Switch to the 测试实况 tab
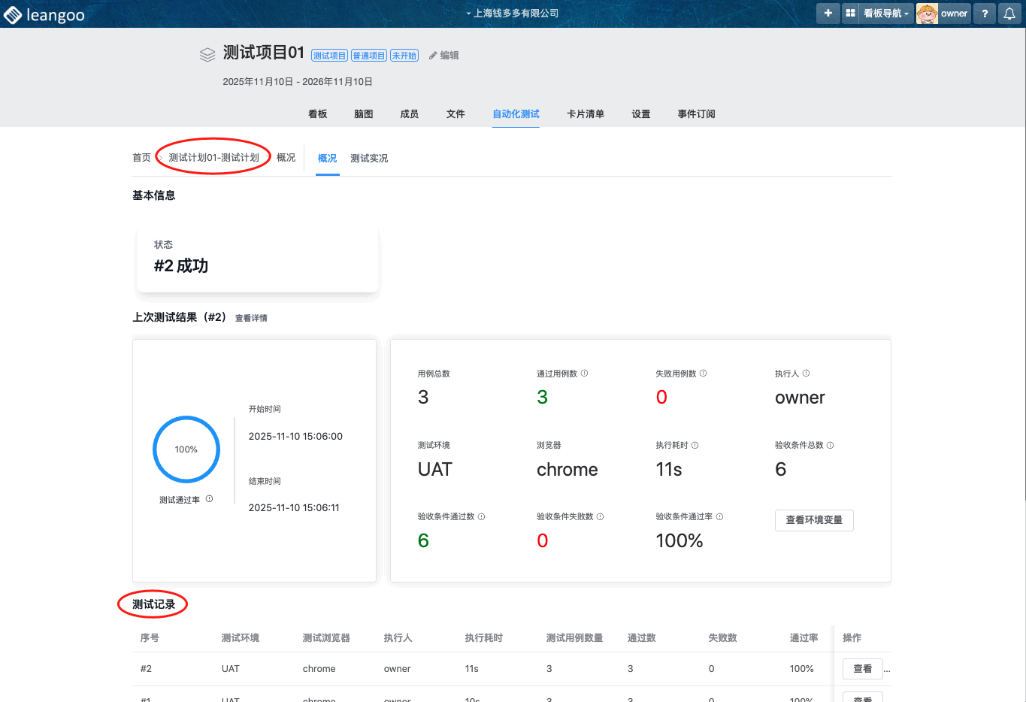The height and width of the screenshot is (702, 1026). pos(369,159)
